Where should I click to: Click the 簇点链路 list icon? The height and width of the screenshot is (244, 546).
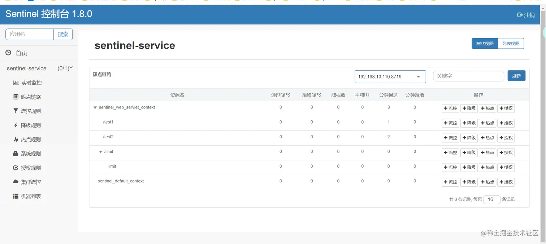coord(16,97)
